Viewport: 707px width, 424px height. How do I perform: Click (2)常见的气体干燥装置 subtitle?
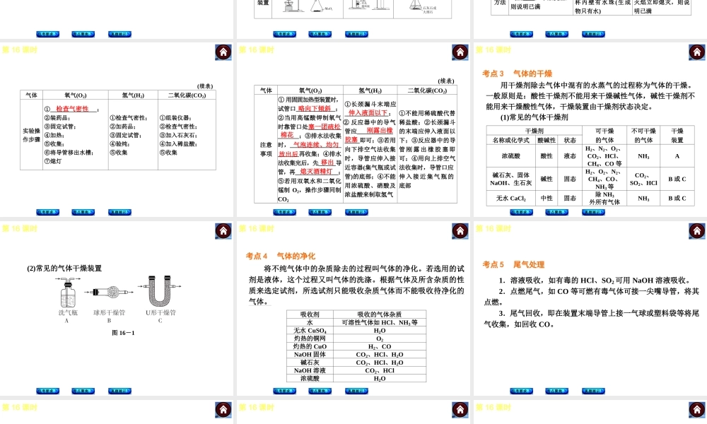pos(64,268)
